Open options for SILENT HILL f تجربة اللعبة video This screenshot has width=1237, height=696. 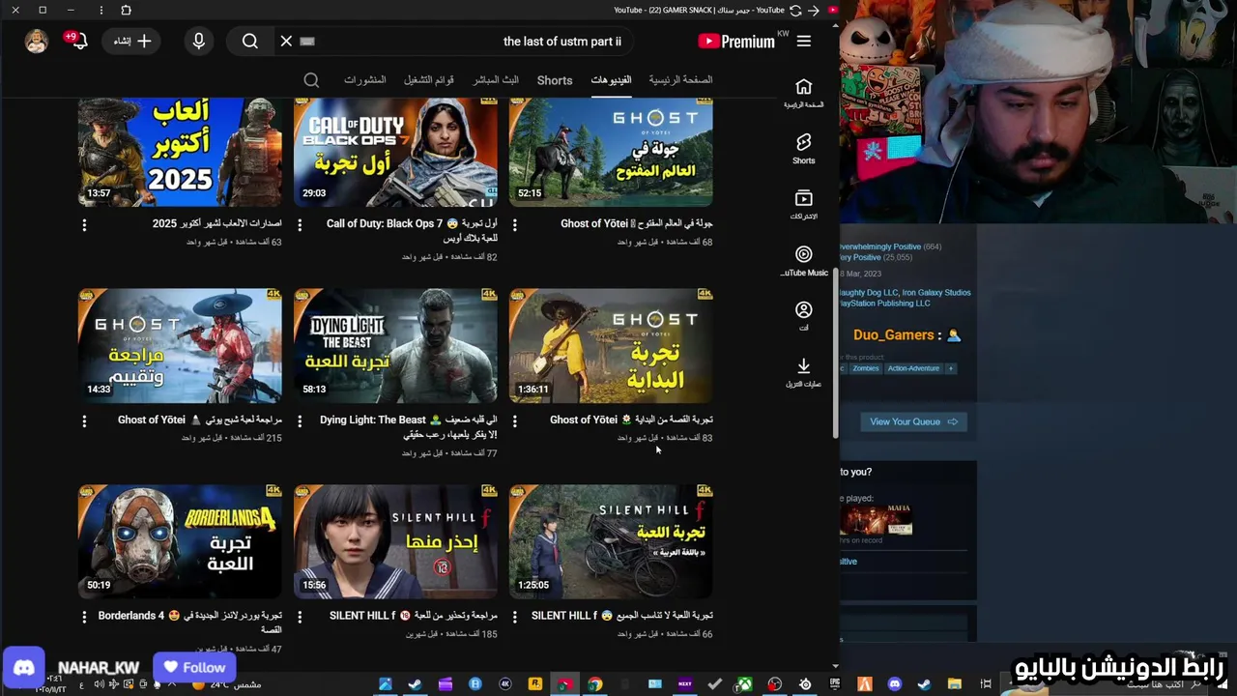point(514,616)
